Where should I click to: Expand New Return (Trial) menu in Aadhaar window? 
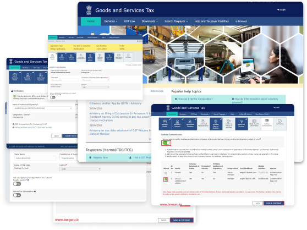point(262,114)
